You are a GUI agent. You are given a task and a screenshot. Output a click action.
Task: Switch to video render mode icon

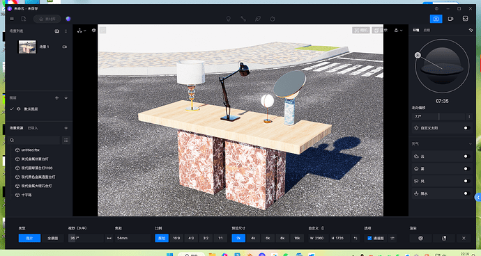click(x=450, y=19)
